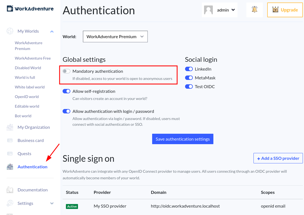Open the World selection dropdown

[x=115, y=37]
